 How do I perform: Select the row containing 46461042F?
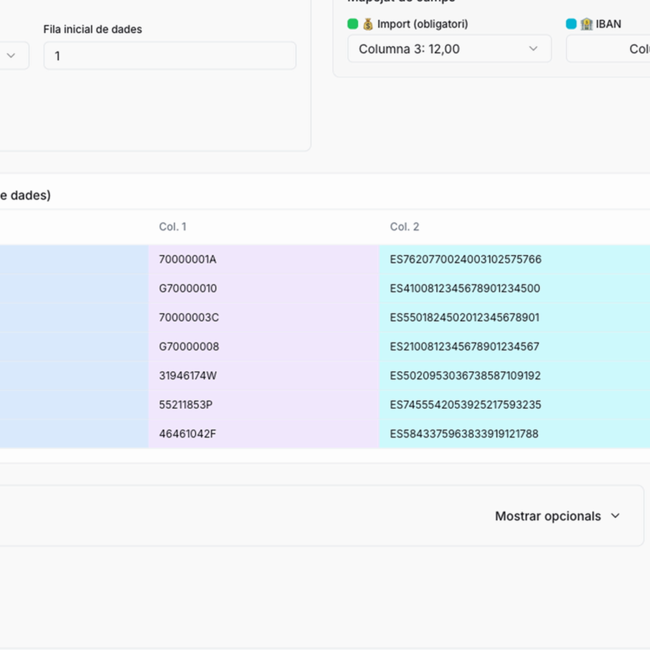click(188, 434)
